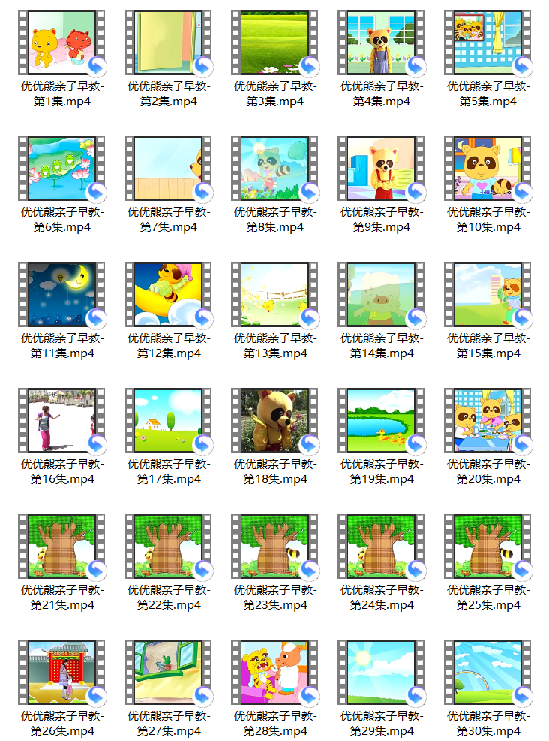
Task: Click the 第19集.mp4 duck pond icon
Action: [x=381, y=421]
